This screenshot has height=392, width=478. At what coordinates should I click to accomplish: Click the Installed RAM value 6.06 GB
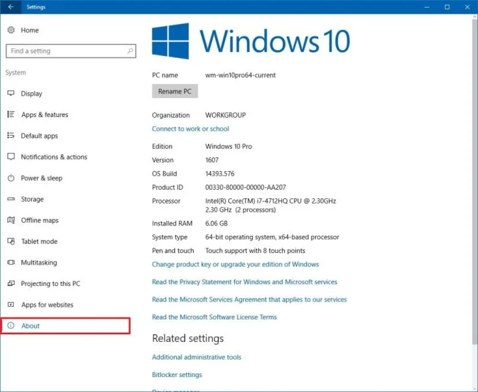point(216,223)
